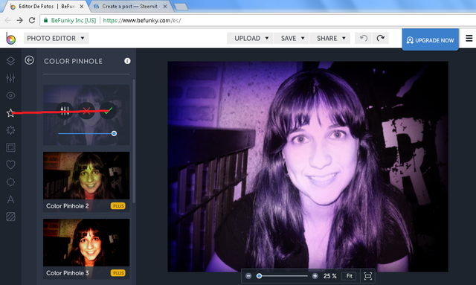The width and height of the screenshot is (476, 285).
Task: Click the effect amount slider handle
Action: click(114, 133)
